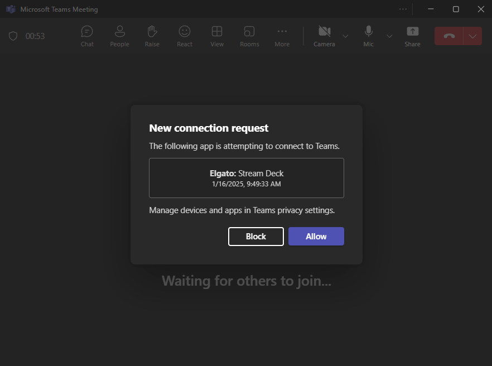
Task: Expand leave meeting options chevron
Action: pos(472,36)
